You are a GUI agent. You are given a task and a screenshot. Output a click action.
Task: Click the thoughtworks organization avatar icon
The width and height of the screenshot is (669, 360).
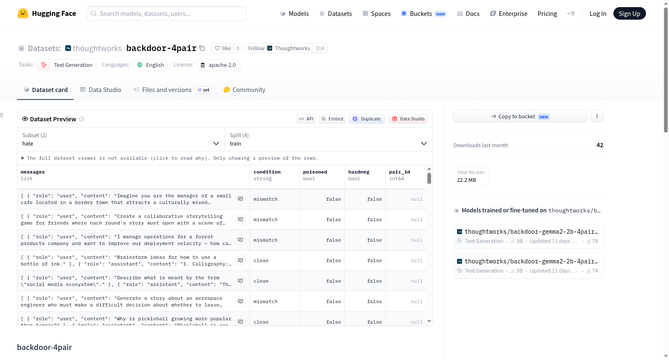click(68, 48)
